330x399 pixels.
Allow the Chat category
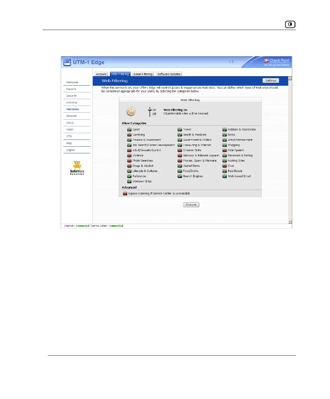tap(224, 166)
